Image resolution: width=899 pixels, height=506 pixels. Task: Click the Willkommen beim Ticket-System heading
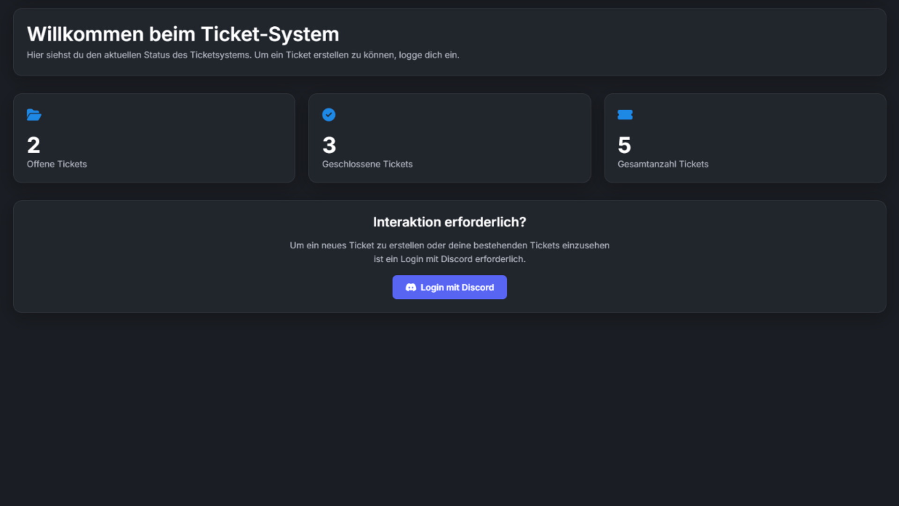click(183, 34)
